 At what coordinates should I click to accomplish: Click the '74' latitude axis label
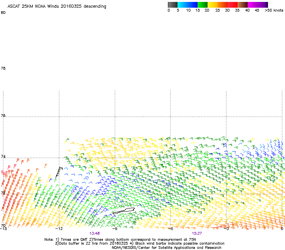pyautogui.click(x=3, y=157)
